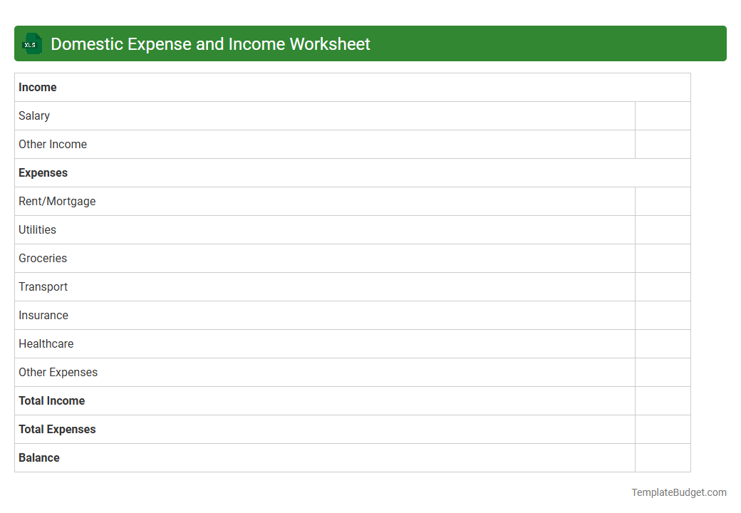This screenshot has height=513, width=741.
Task: Select the Rent/Mortgage expense label
Action: (57, 201)
